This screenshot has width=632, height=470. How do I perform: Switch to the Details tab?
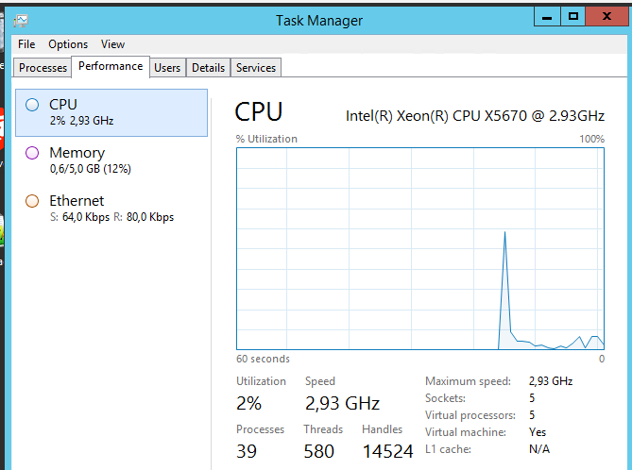pos(208,68)
